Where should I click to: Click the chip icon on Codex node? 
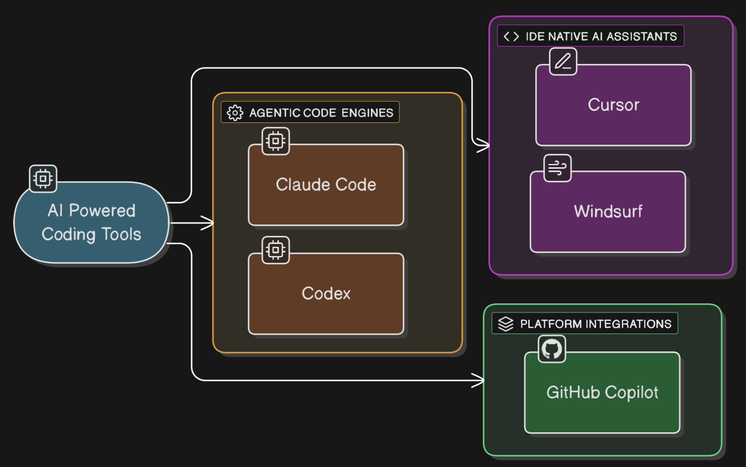(x=275, y=250)
